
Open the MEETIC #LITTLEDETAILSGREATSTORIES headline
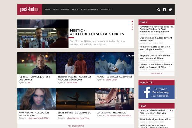(97, 32)
